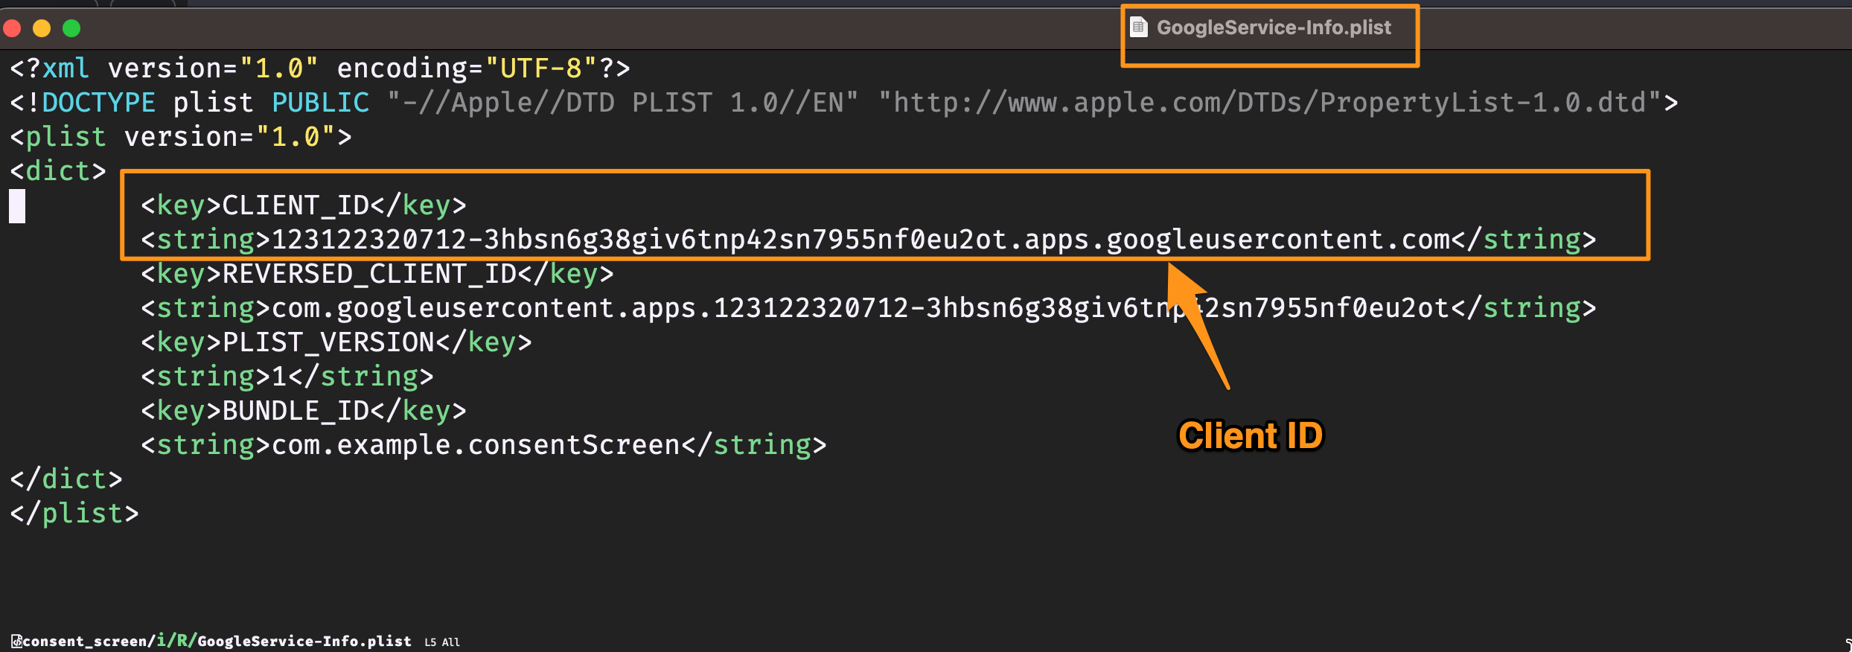Click the PropertyList-1.0.dtd URL text

(x=1270, y=103)
